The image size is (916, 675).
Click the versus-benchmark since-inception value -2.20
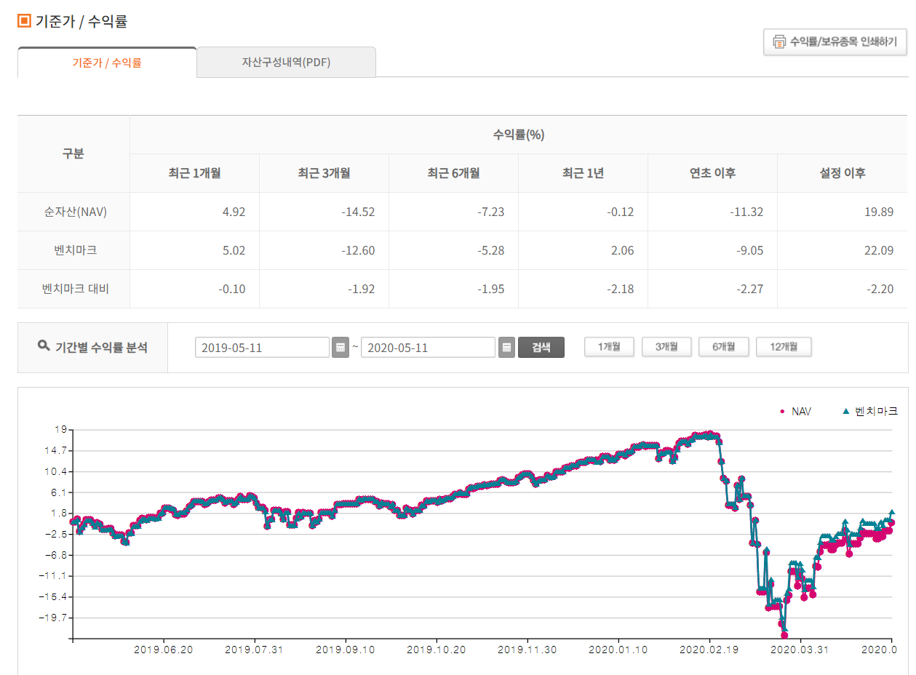click(879, 289)
